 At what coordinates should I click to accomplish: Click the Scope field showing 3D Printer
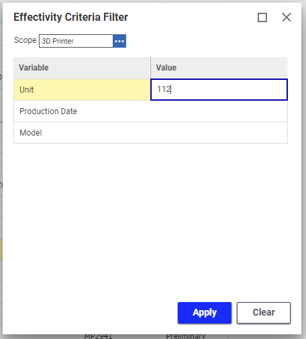pyautogui.click(x=76, y=41)
